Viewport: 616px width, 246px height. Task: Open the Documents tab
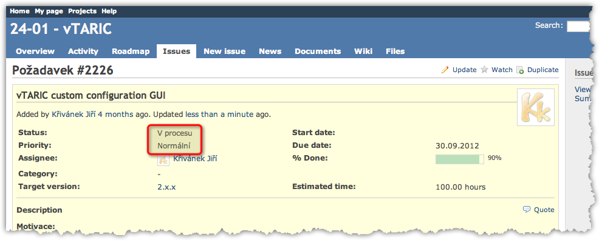[318, 52]
